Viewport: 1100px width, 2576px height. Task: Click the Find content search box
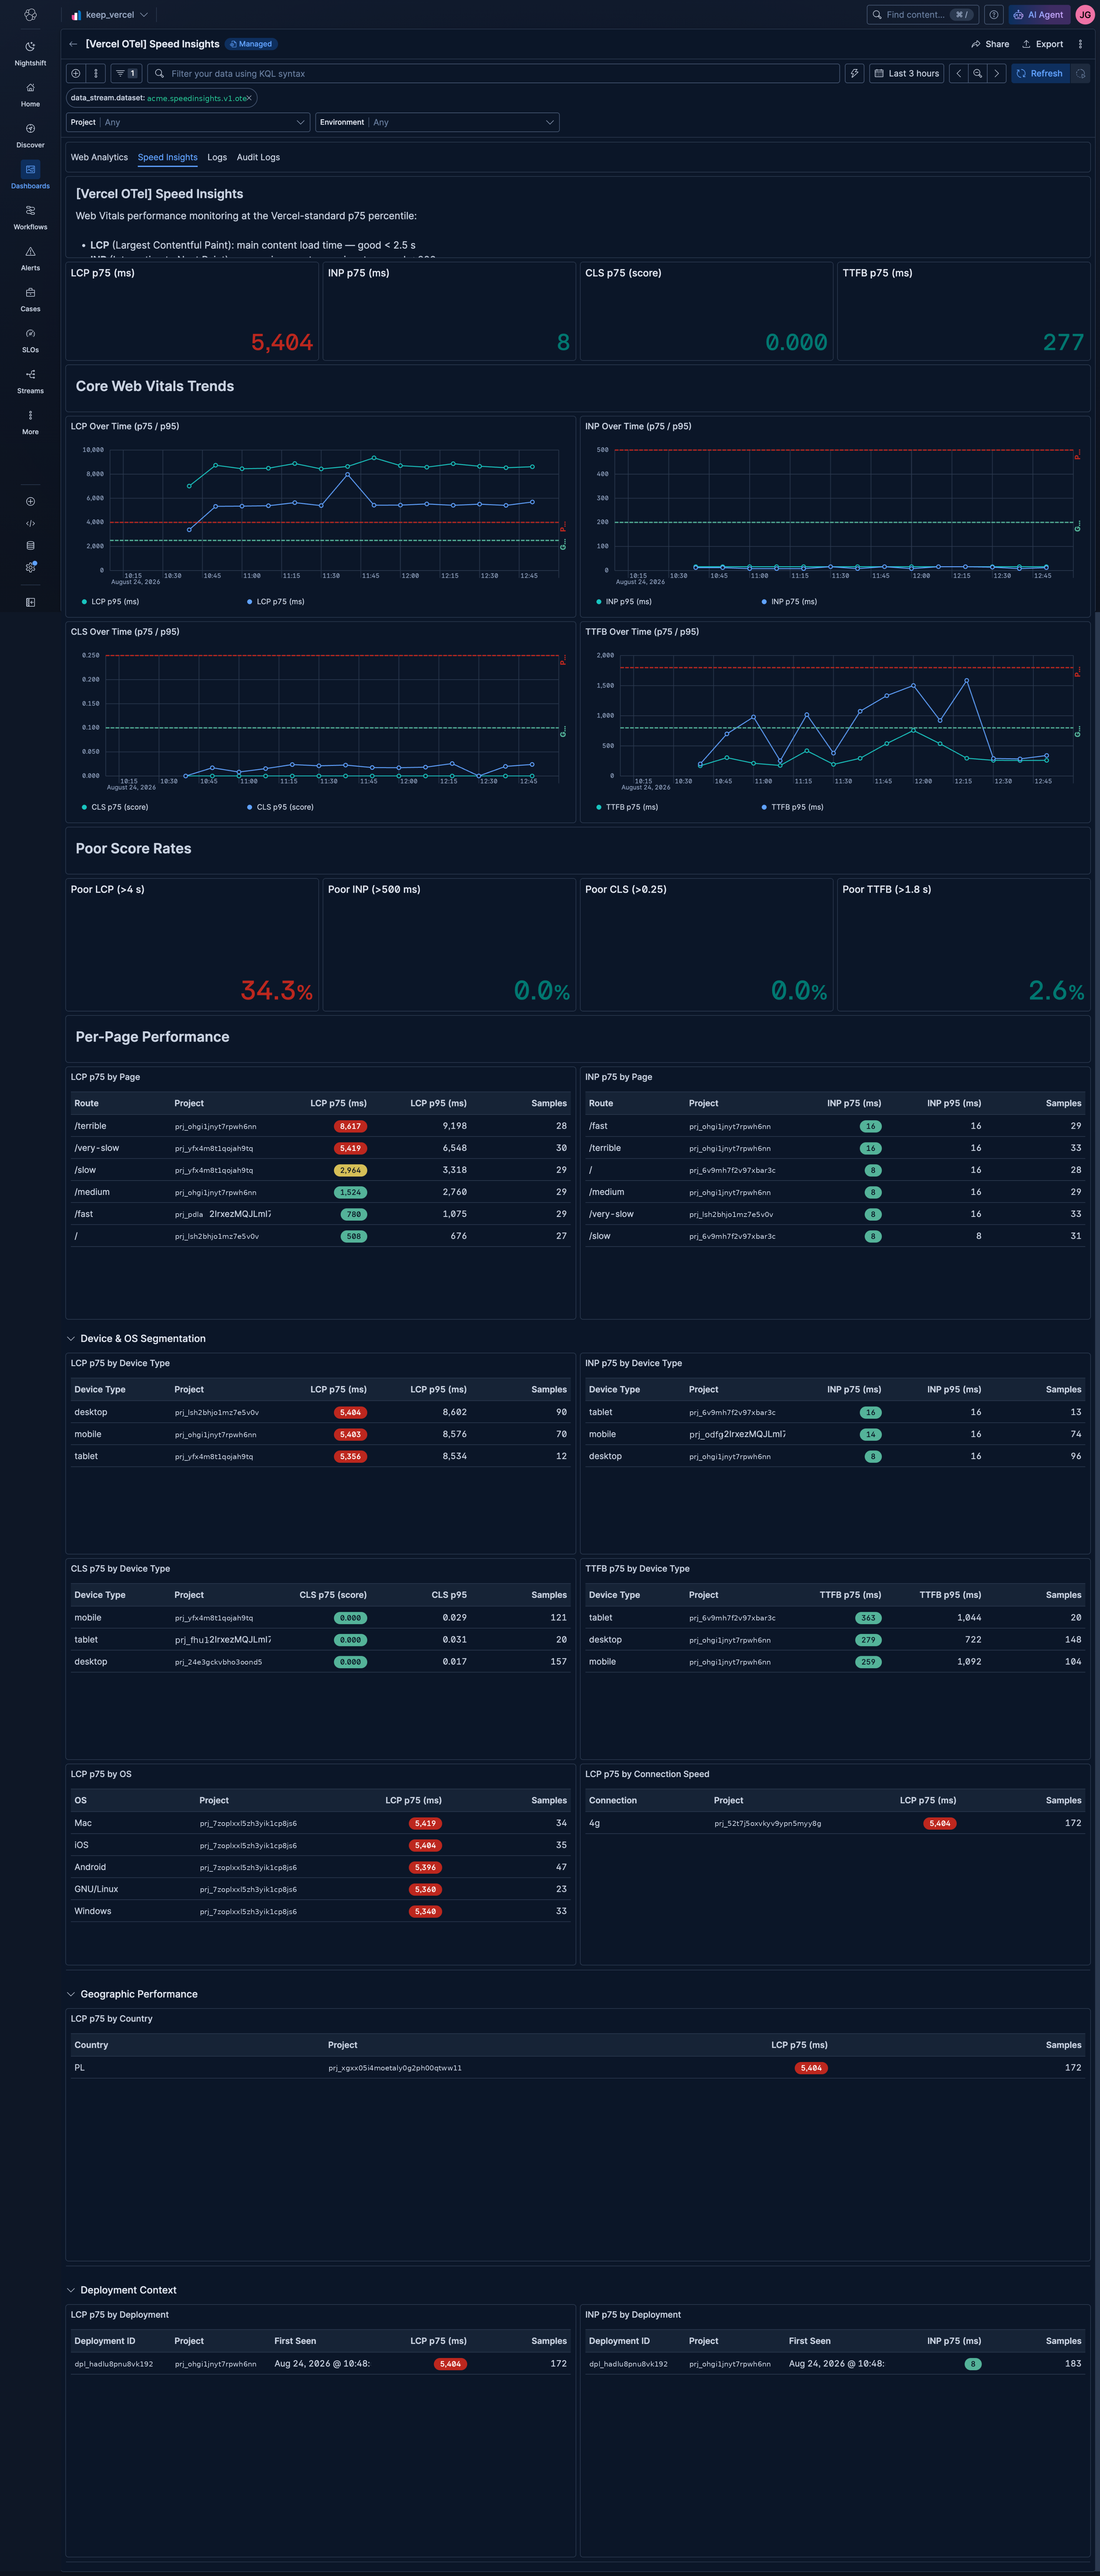pos(922,15)
